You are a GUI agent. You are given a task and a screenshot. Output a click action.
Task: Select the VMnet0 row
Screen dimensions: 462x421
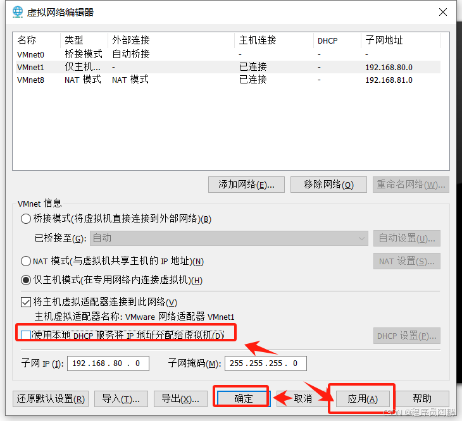228,54
